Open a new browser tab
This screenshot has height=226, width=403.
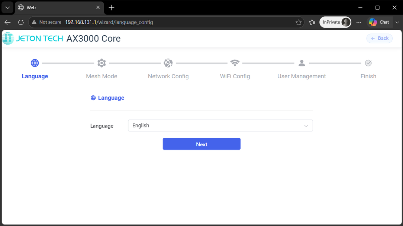tap(111, 8)
